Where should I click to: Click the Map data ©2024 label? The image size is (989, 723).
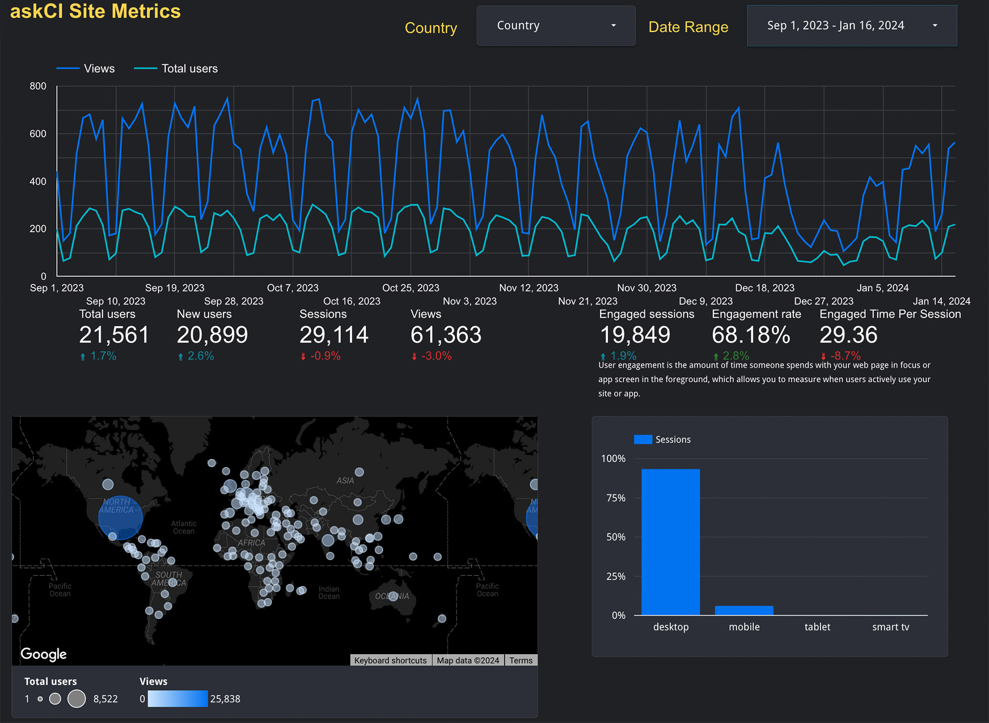coord(468,660)
